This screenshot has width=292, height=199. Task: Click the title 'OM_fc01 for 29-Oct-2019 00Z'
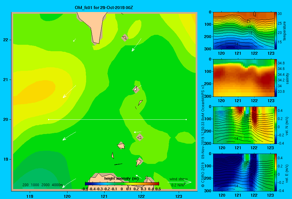coord(104,8)
